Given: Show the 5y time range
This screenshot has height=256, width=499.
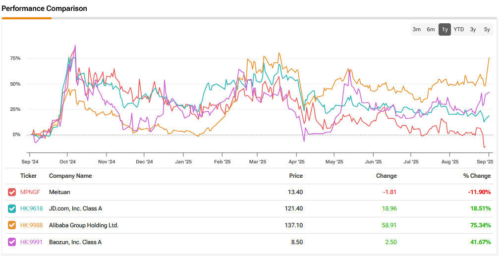Looking at the screenshot, I should (487, 30).
